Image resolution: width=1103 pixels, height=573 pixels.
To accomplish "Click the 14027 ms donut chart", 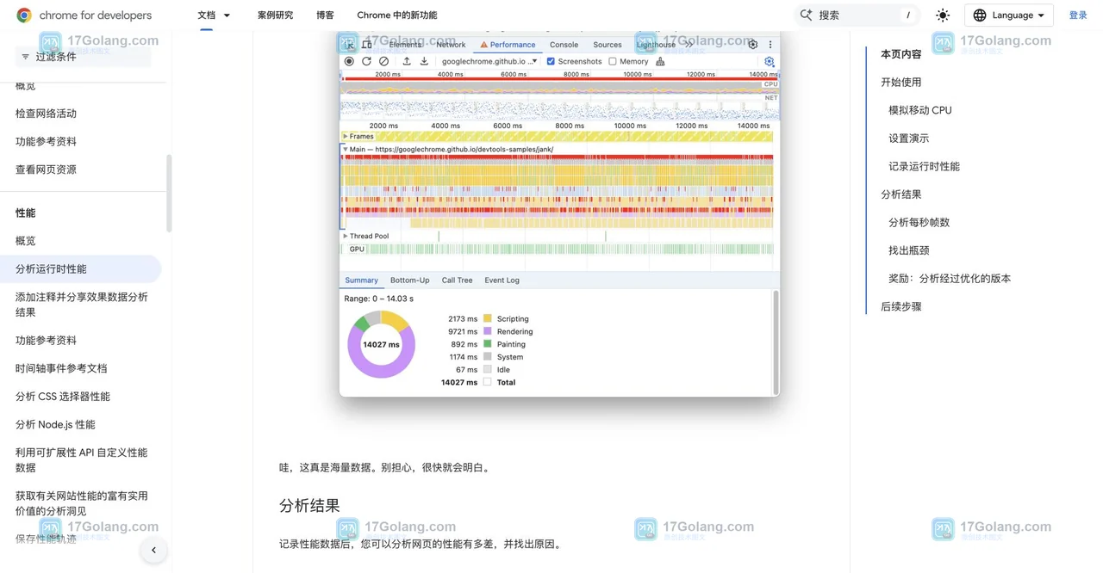I will click(x=381, y=344).
